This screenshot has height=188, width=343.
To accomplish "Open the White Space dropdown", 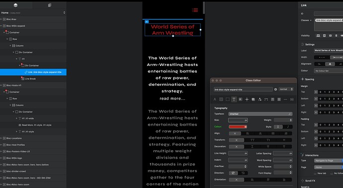I will pyautogui.click(x=283, y=166).
